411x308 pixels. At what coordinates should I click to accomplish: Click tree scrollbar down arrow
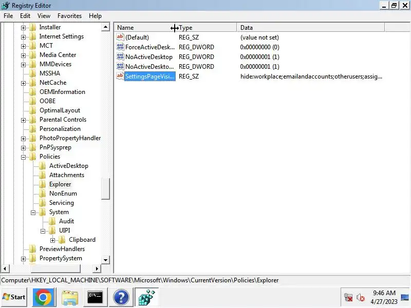[105, 260]
